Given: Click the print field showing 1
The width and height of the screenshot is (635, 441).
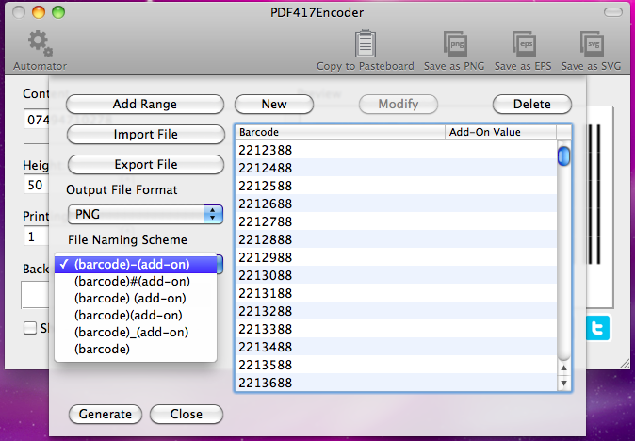Looking at the screenshot, I should 36,237.
